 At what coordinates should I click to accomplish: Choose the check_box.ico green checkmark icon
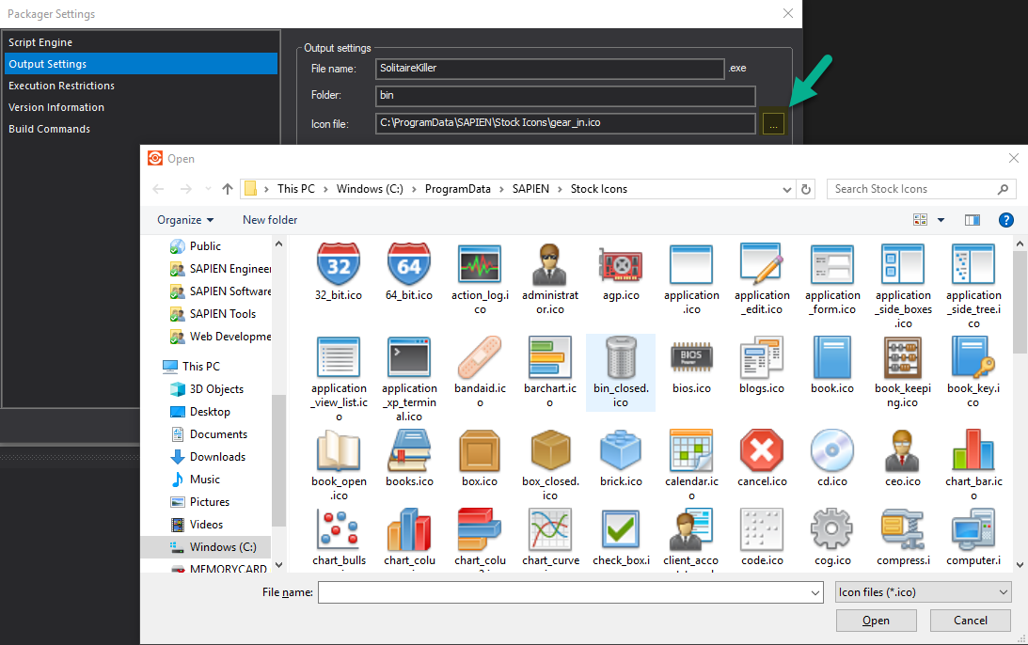(x=620, y=528)
